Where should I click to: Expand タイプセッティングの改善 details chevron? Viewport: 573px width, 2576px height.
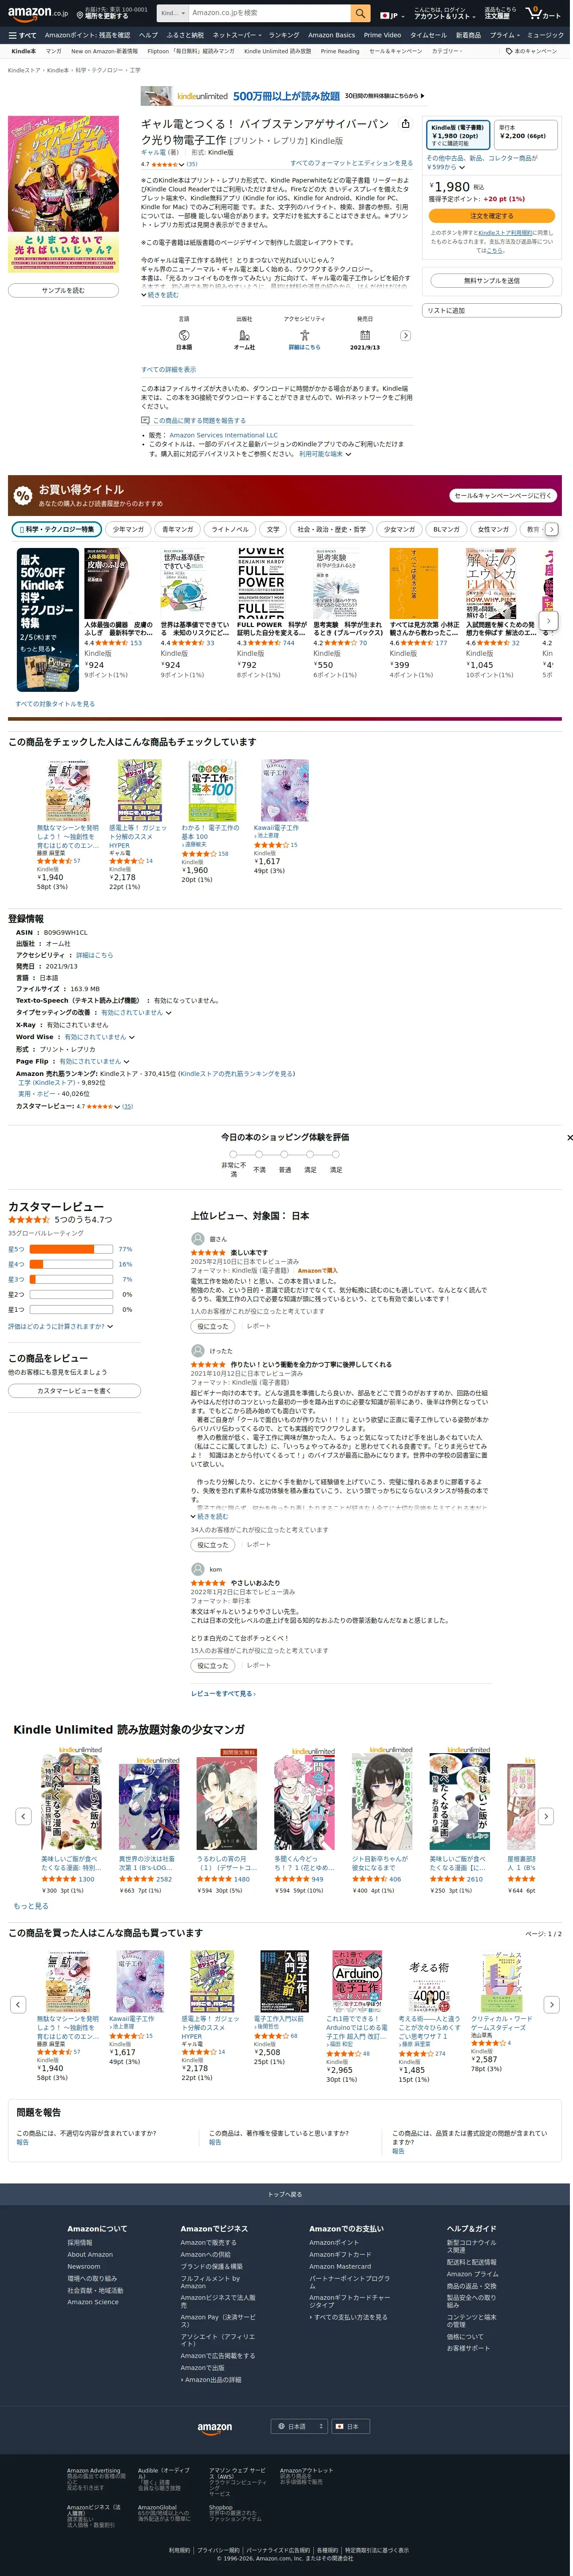pos(168,1012)
